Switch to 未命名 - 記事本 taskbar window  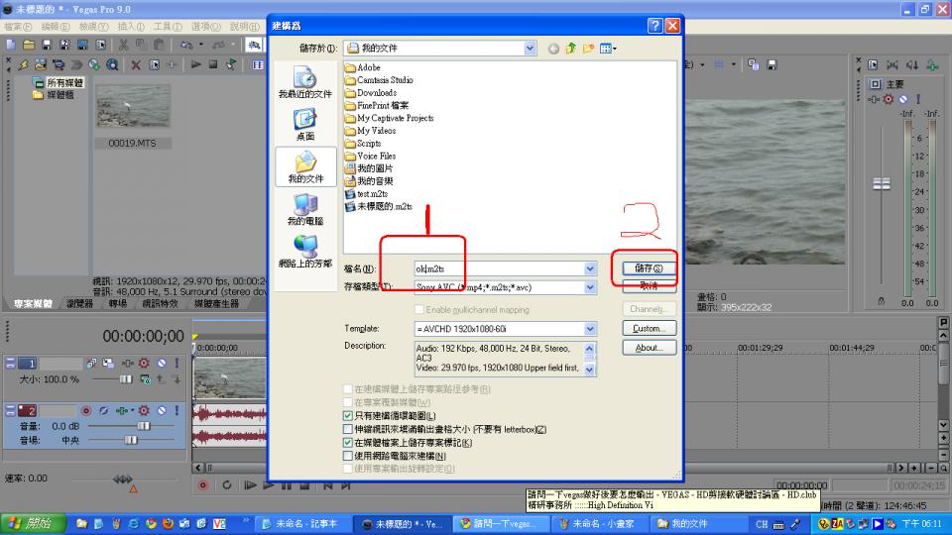pyautogui.click(x=301, y=524)
